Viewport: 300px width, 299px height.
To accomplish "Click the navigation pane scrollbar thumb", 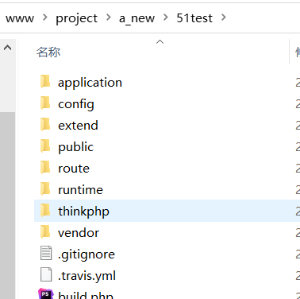I will (x=7, y=205).
